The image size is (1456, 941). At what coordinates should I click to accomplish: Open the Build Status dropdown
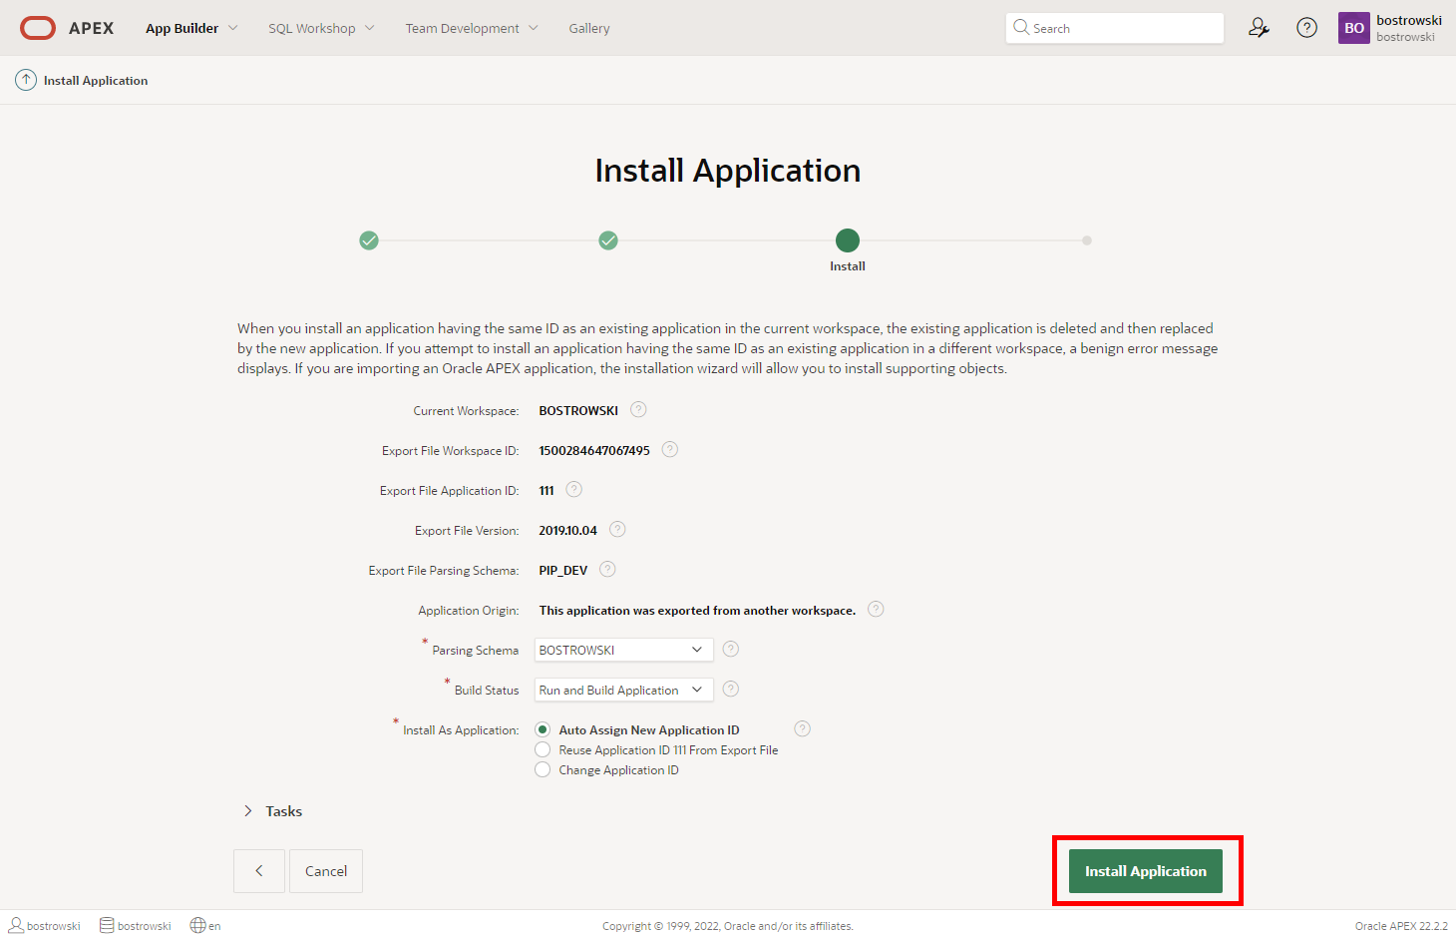[623, 690]
